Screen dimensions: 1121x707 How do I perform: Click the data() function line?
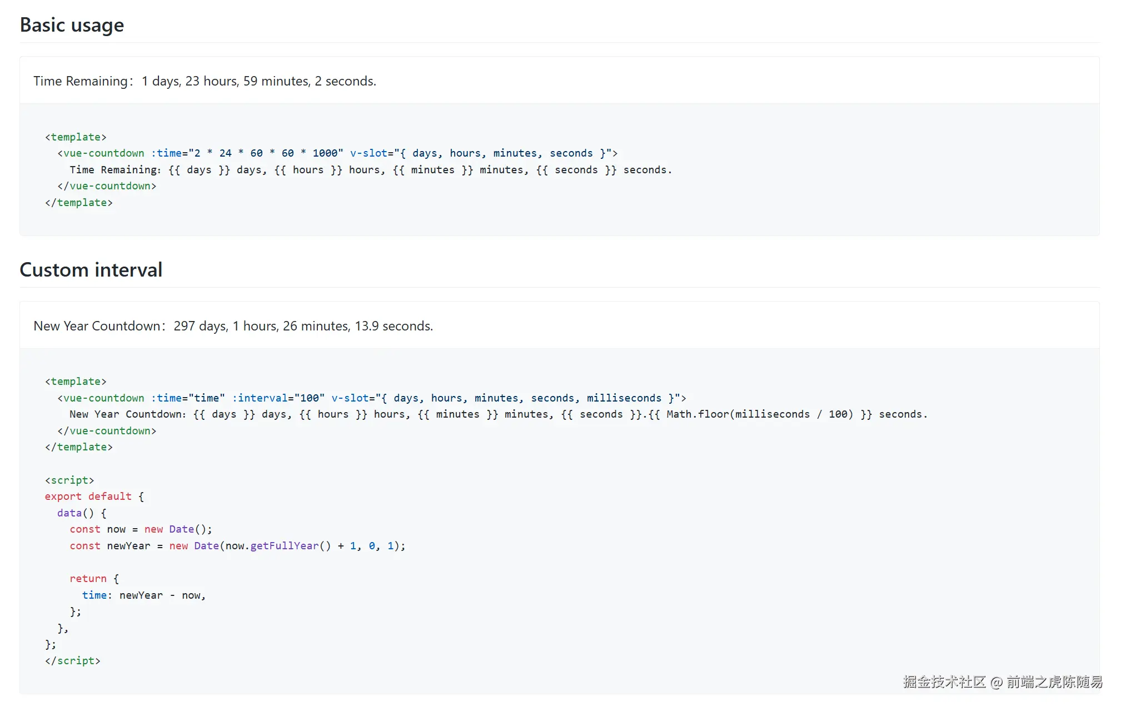click(x=81, y=513)
